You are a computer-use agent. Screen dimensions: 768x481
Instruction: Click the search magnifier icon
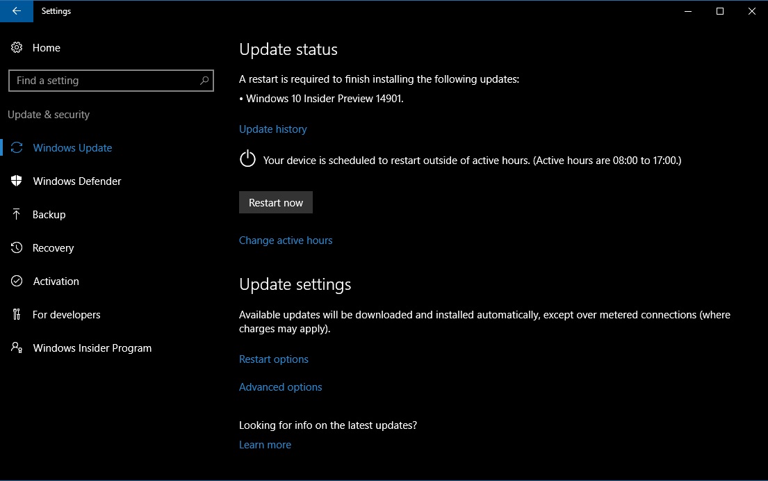pyautogui.click(x=204, y=81)
